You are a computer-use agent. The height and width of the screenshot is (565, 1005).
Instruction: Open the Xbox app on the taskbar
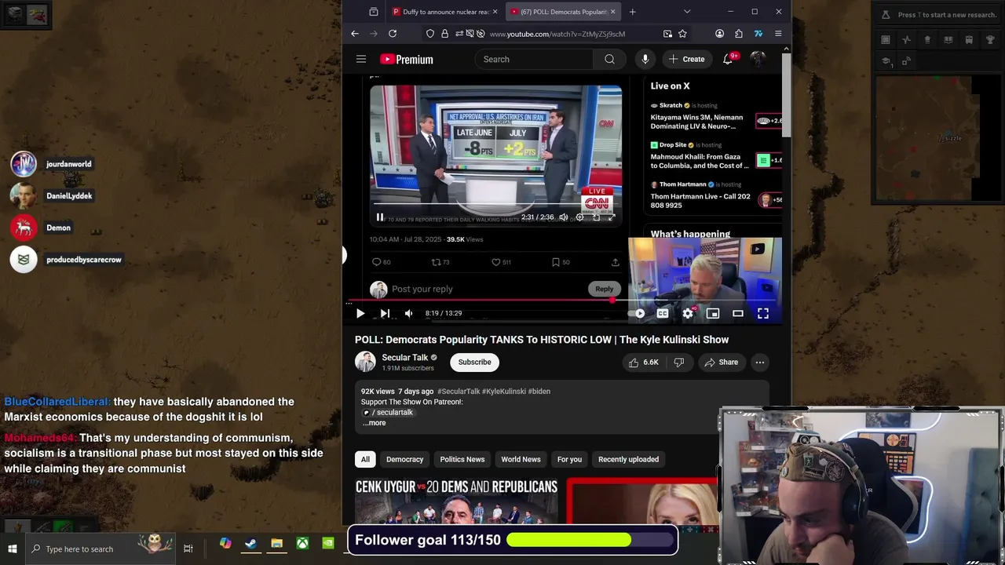[302, 543]
